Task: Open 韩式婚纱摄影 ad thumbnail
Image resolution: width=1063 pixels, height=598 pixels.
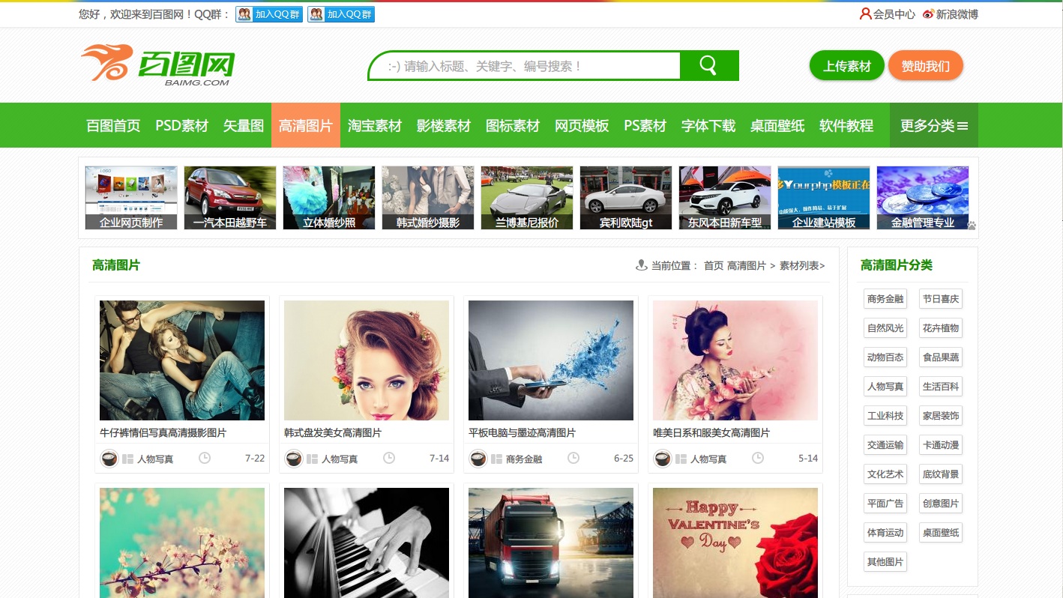Action: click(x=428, y=198)
